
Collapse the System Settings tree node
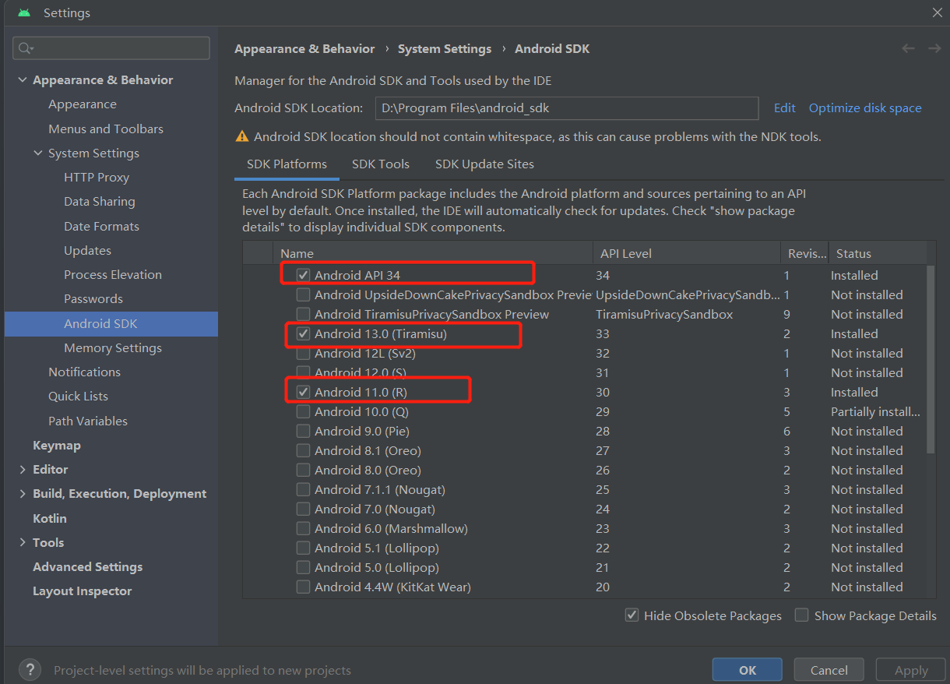click(38, 153)
